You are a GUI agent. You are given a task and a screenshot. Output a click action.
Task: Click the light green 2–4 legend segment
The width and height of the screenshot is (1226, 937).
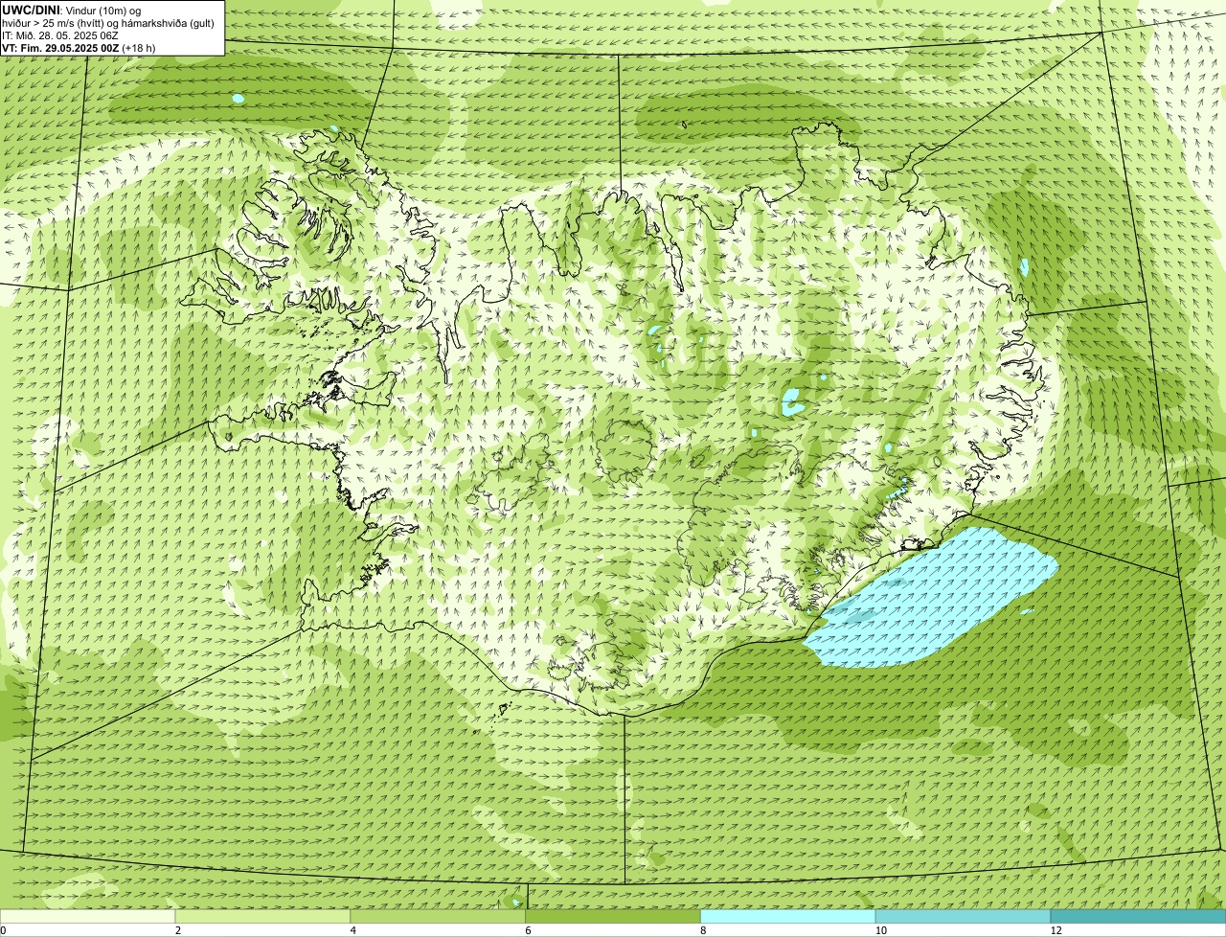point(263,916)
